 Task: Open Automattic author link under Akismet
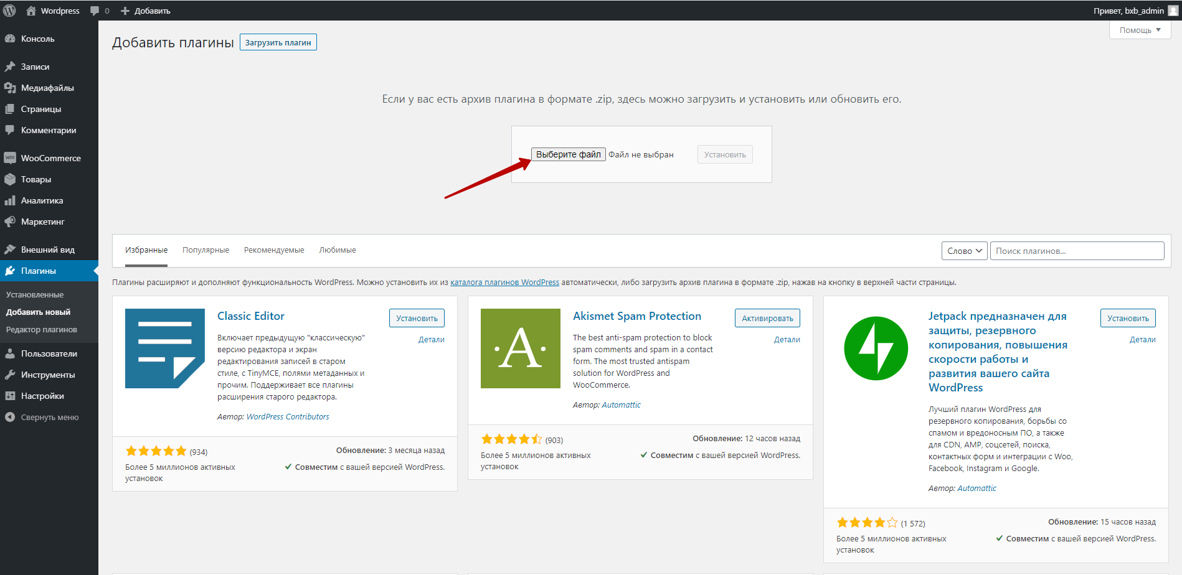[x=621, y=405]
